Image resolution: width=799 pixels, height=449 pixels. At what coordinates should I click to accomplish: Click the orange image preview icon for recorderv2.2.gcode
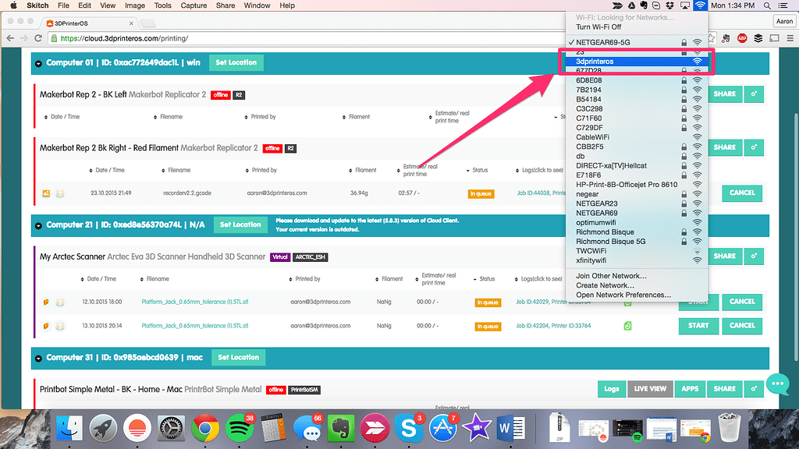[x=45, y=193]
